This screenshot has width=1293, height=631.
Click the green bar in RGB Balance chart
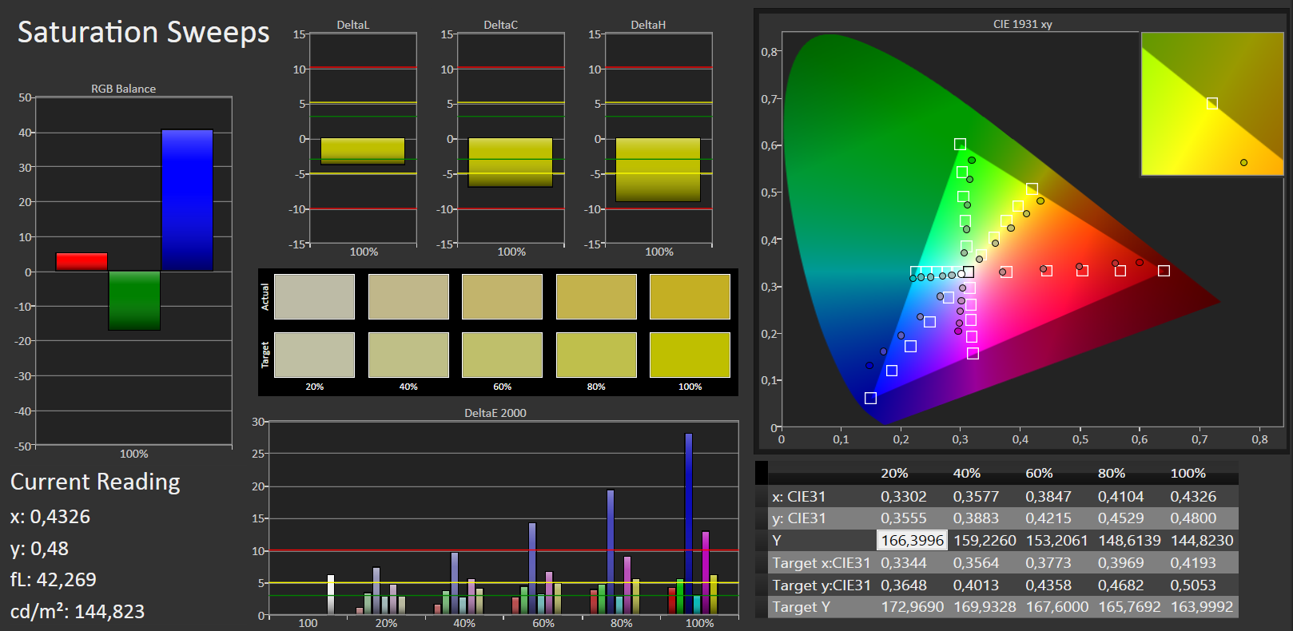[134, 300]
